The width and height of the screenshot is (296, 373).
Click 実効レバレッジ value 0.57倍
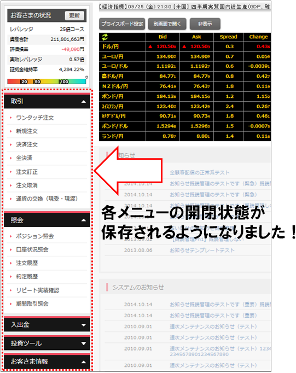pyautogui.click(x=77, y=60)
